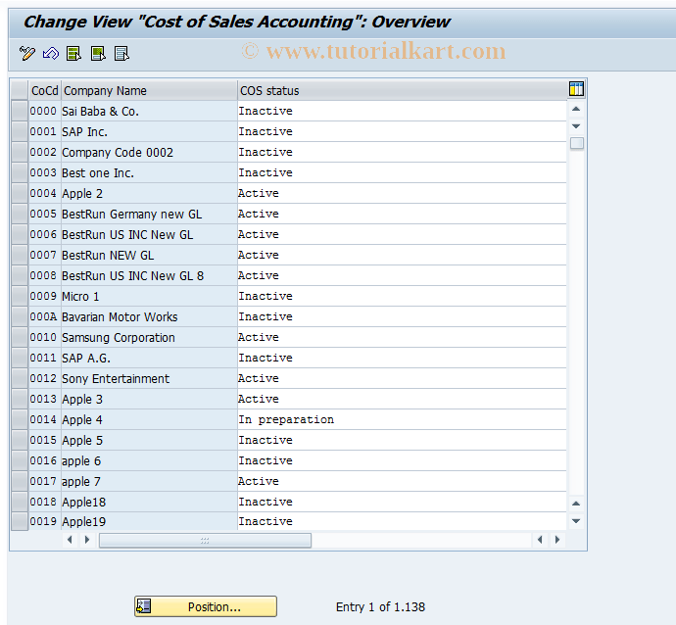Click vertical scrollbar up arrow at top

(576, 109)
